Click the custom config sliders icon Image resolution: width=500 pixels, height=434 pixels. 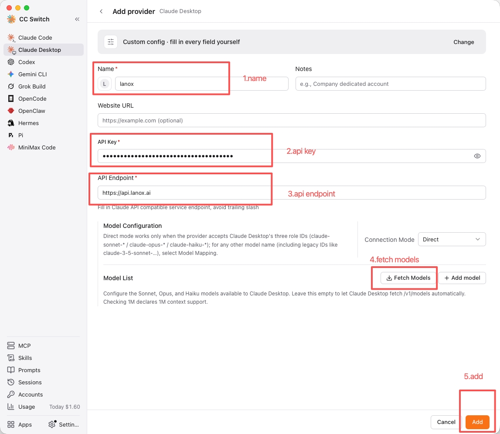point(111,42)
